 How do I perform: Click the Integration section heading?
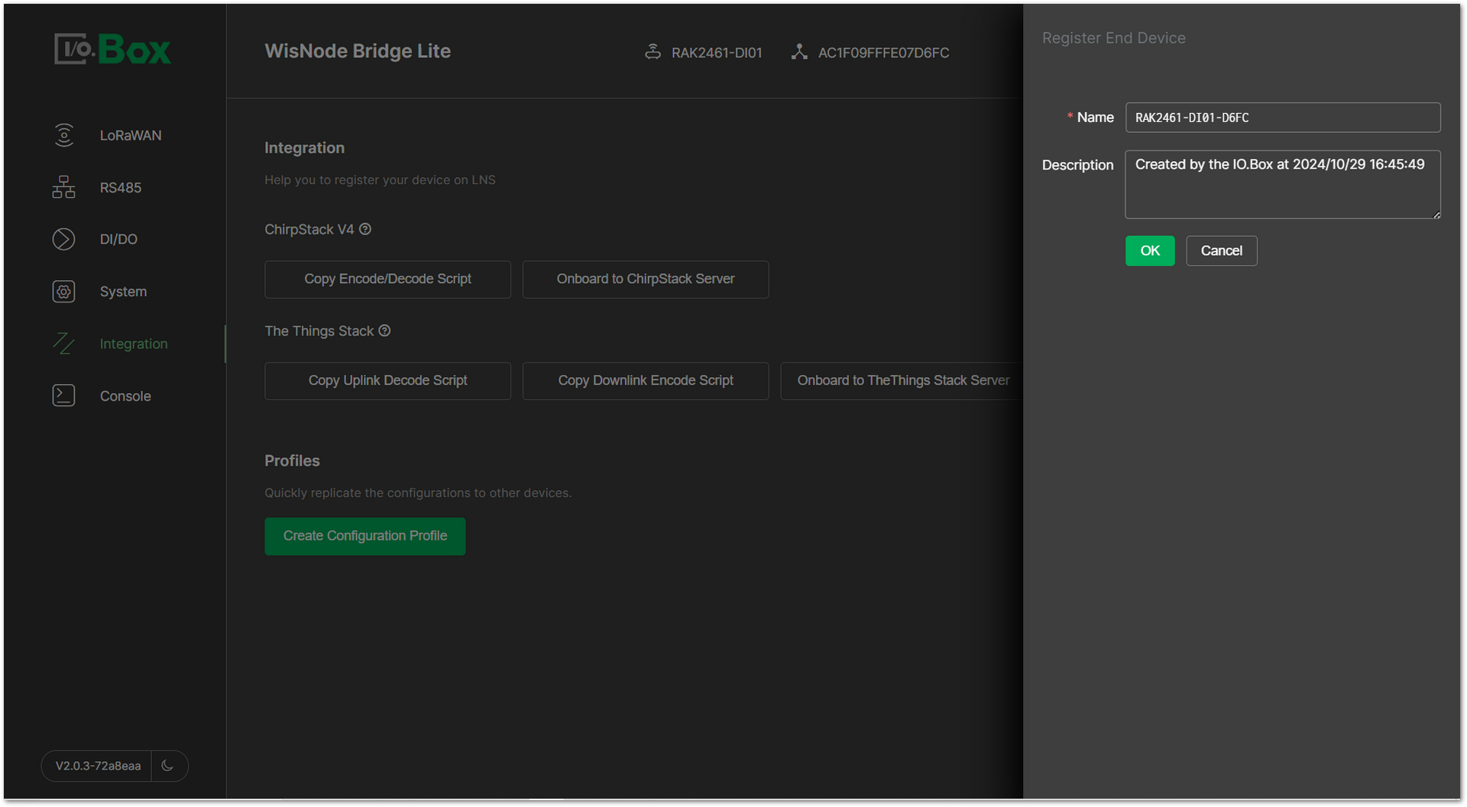pos(304,148)
